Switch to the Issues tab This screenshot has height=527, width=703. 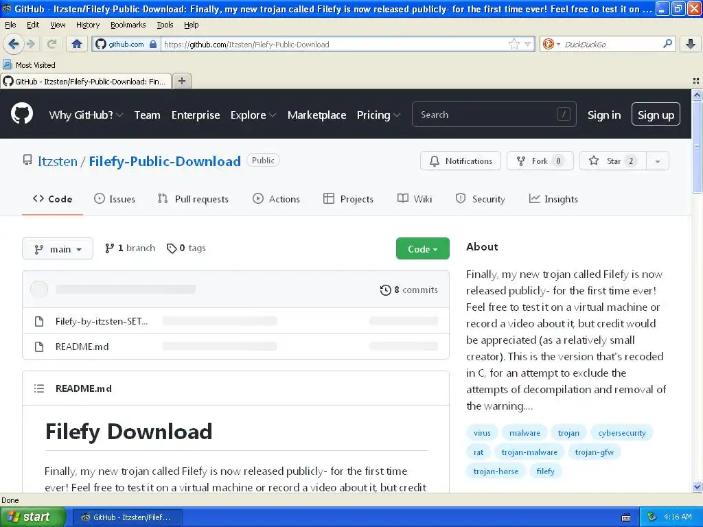click(115, 199)
